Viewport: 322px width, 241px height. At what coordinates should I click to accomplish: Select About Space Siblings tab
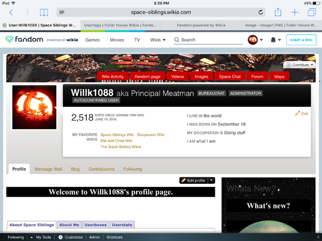[32, 225]
